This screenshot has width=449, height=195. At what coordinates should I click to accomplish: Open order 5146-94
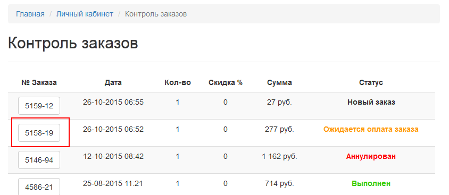point(39,160)
